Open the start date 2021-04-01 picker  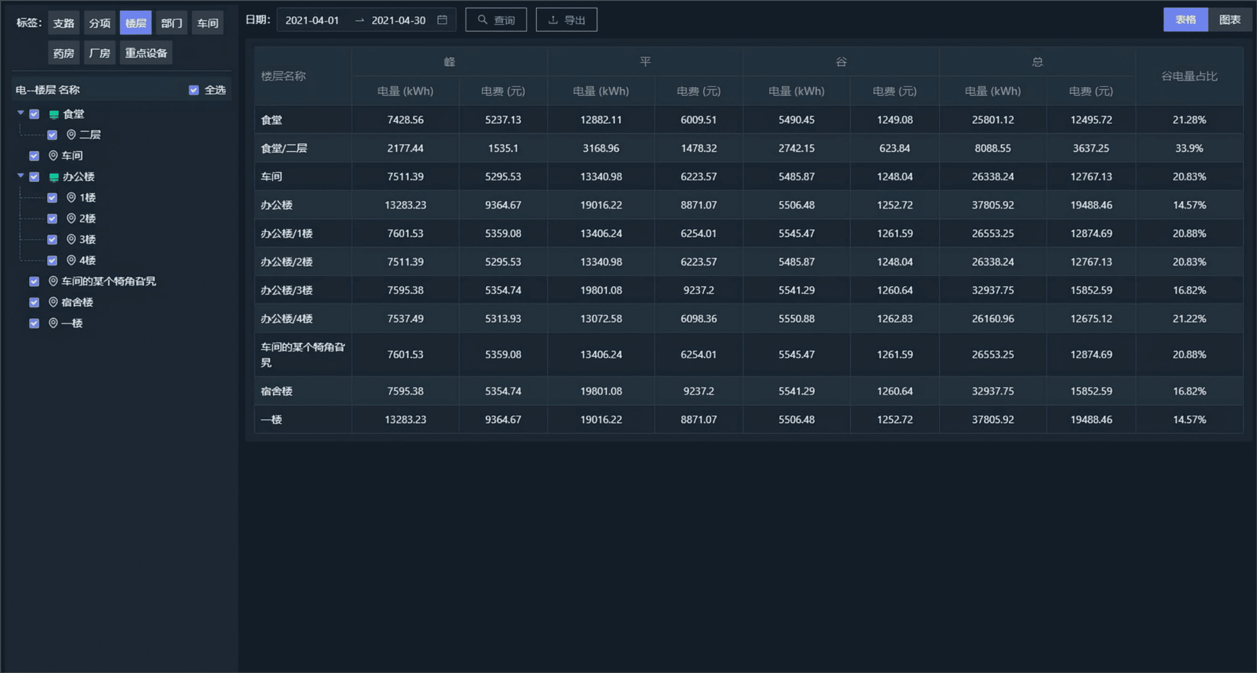click(312, 20)
